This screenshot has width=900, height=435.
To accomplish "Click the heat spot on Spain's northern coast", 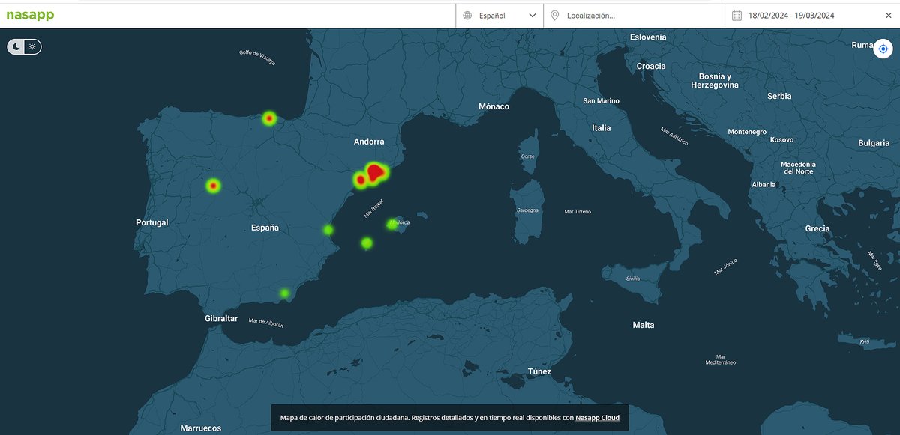I will (x=269, y=118).
